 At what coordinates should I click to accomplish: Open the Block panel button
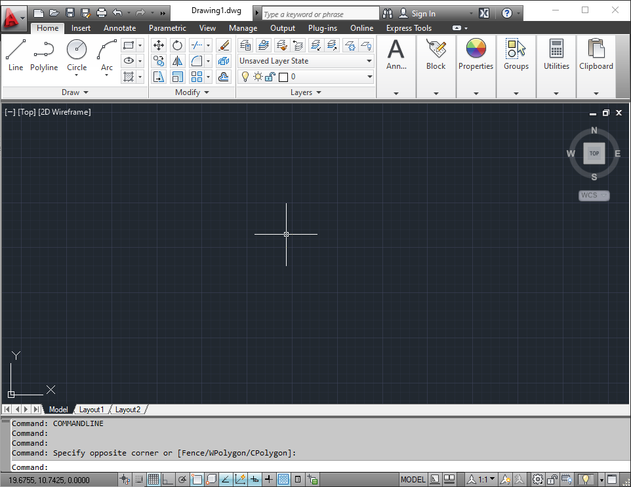point(436,66)
